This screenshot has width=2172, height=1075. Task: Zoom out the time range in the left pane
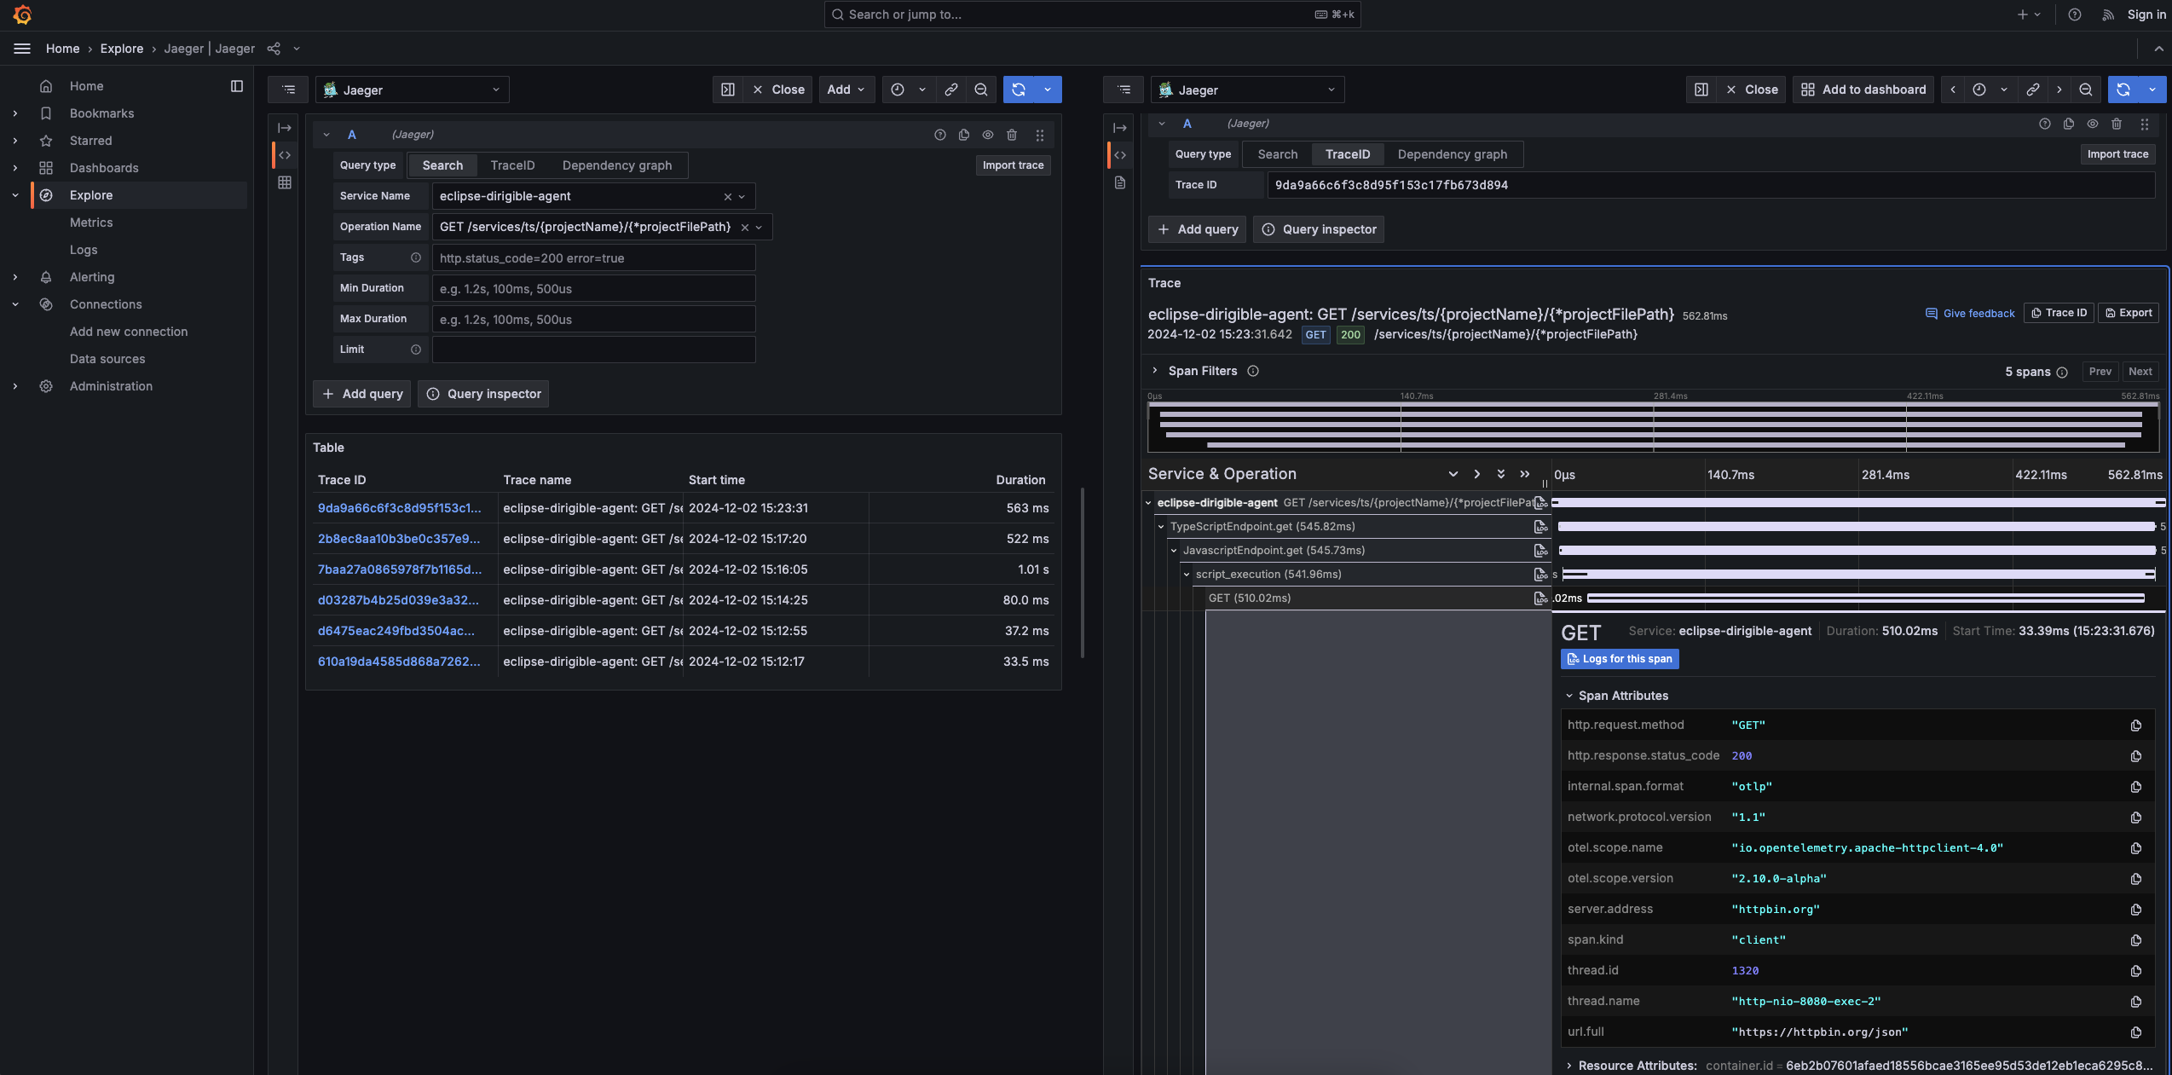click(x=981, y=90)
